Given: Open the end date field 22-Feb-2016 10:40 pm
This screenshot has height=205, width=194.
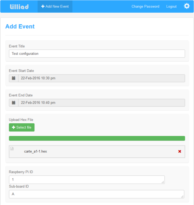Looking at the screenshot, I should pos(101,102).
